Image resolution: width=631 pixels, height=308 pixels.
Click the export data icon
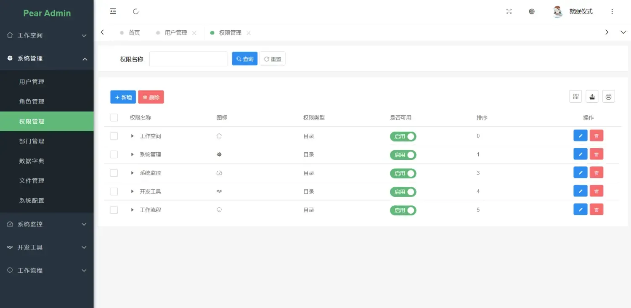[x=592, y=96]
